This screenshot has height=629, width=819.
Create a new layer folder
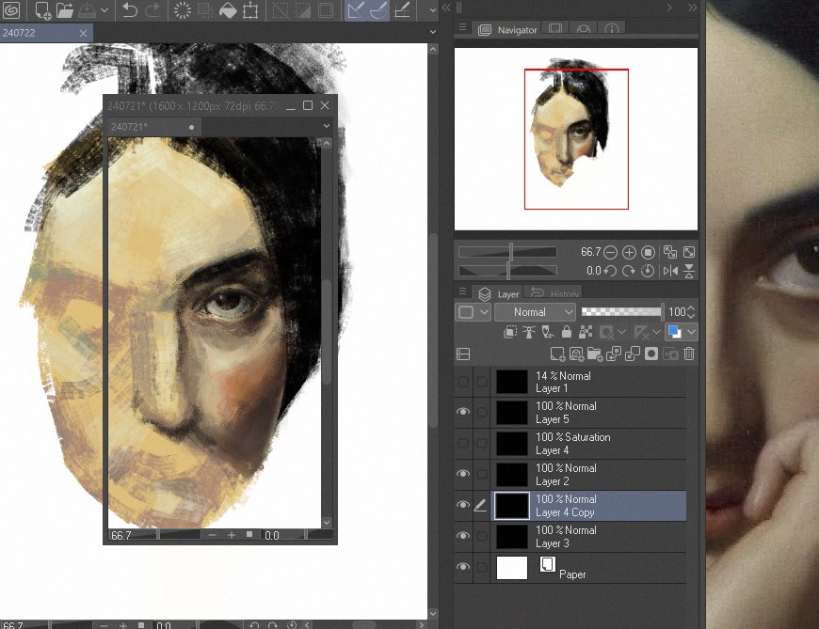(x=595, y=354)
